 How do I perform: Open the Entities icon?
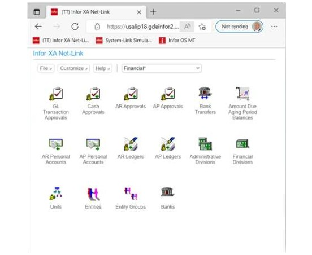[x=93, y=194]
